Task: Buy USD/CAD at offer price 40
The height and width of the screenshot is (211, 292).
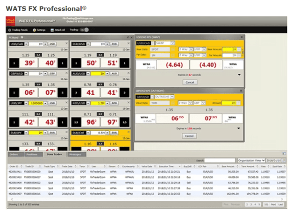Action: click(48, 63)
